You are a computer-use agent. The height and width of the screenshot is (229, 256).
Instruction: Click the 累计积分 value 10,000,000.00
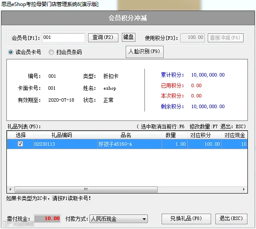click(x=208, y=75)
